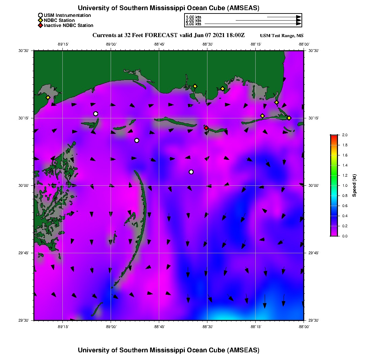The height and width of the screenshot is (354, 371).
Task: Click the magenta bottom of the speed color bar
Action: point(334,234)
